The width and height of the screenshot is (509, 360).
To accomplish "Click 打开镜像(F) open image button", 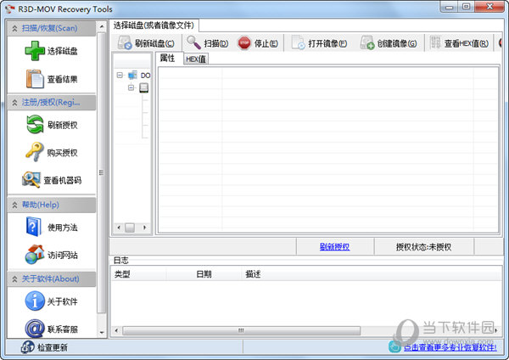I will [x=320, y=43].
